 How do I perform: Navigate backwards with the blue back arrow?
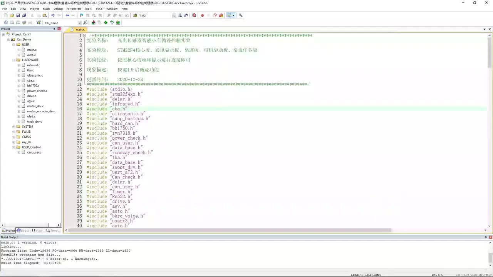[67, 15]
